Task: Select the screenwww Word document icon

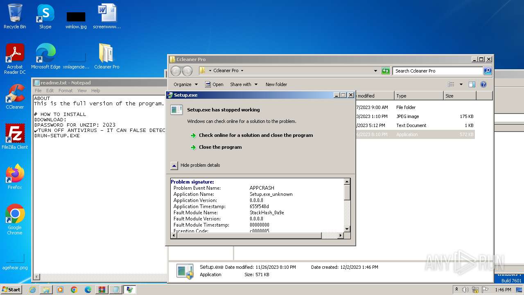Action: point(107,16)
